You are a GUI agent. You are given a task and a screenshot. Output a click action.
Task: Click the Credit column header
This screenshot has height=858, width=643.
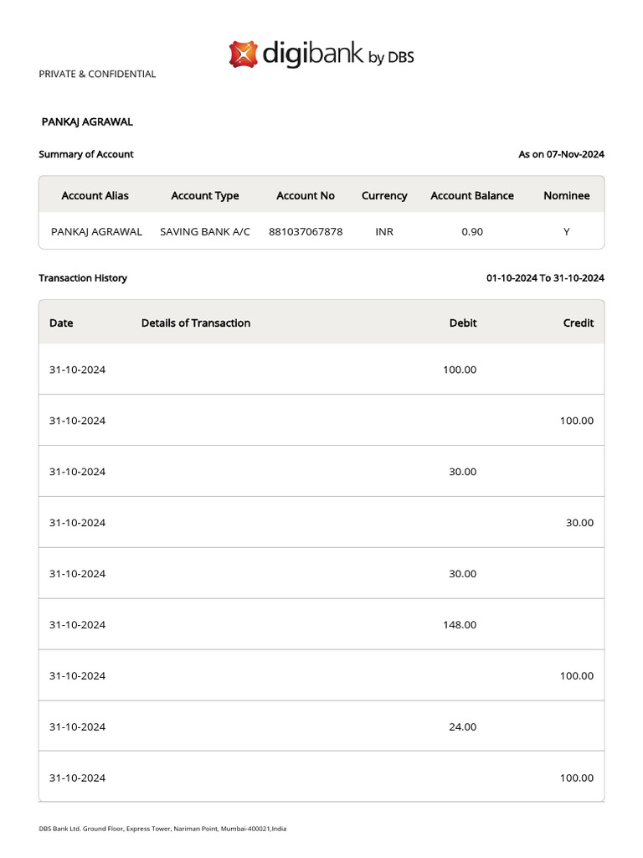coord(579,323)
